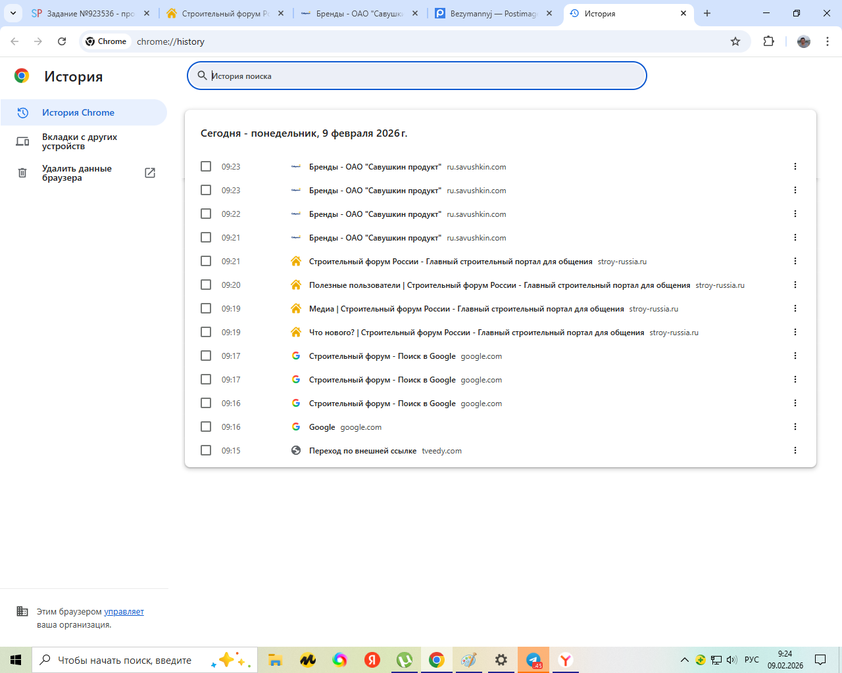Viewport: 842px width, 673px height.
Task: Check the 09:21 Строительный форум России checkbox
Action: (x=206, y=261)
